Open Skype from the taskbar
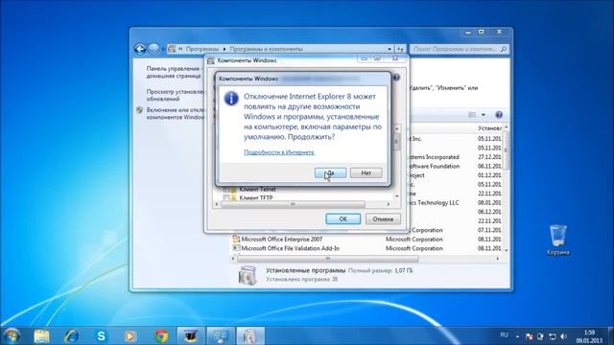614x345 pixels. (x=101, y=336)
